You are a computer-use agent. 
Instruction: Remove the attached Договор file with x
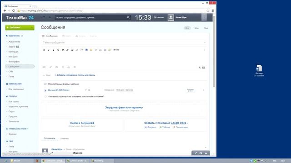[x=203, y=90]
